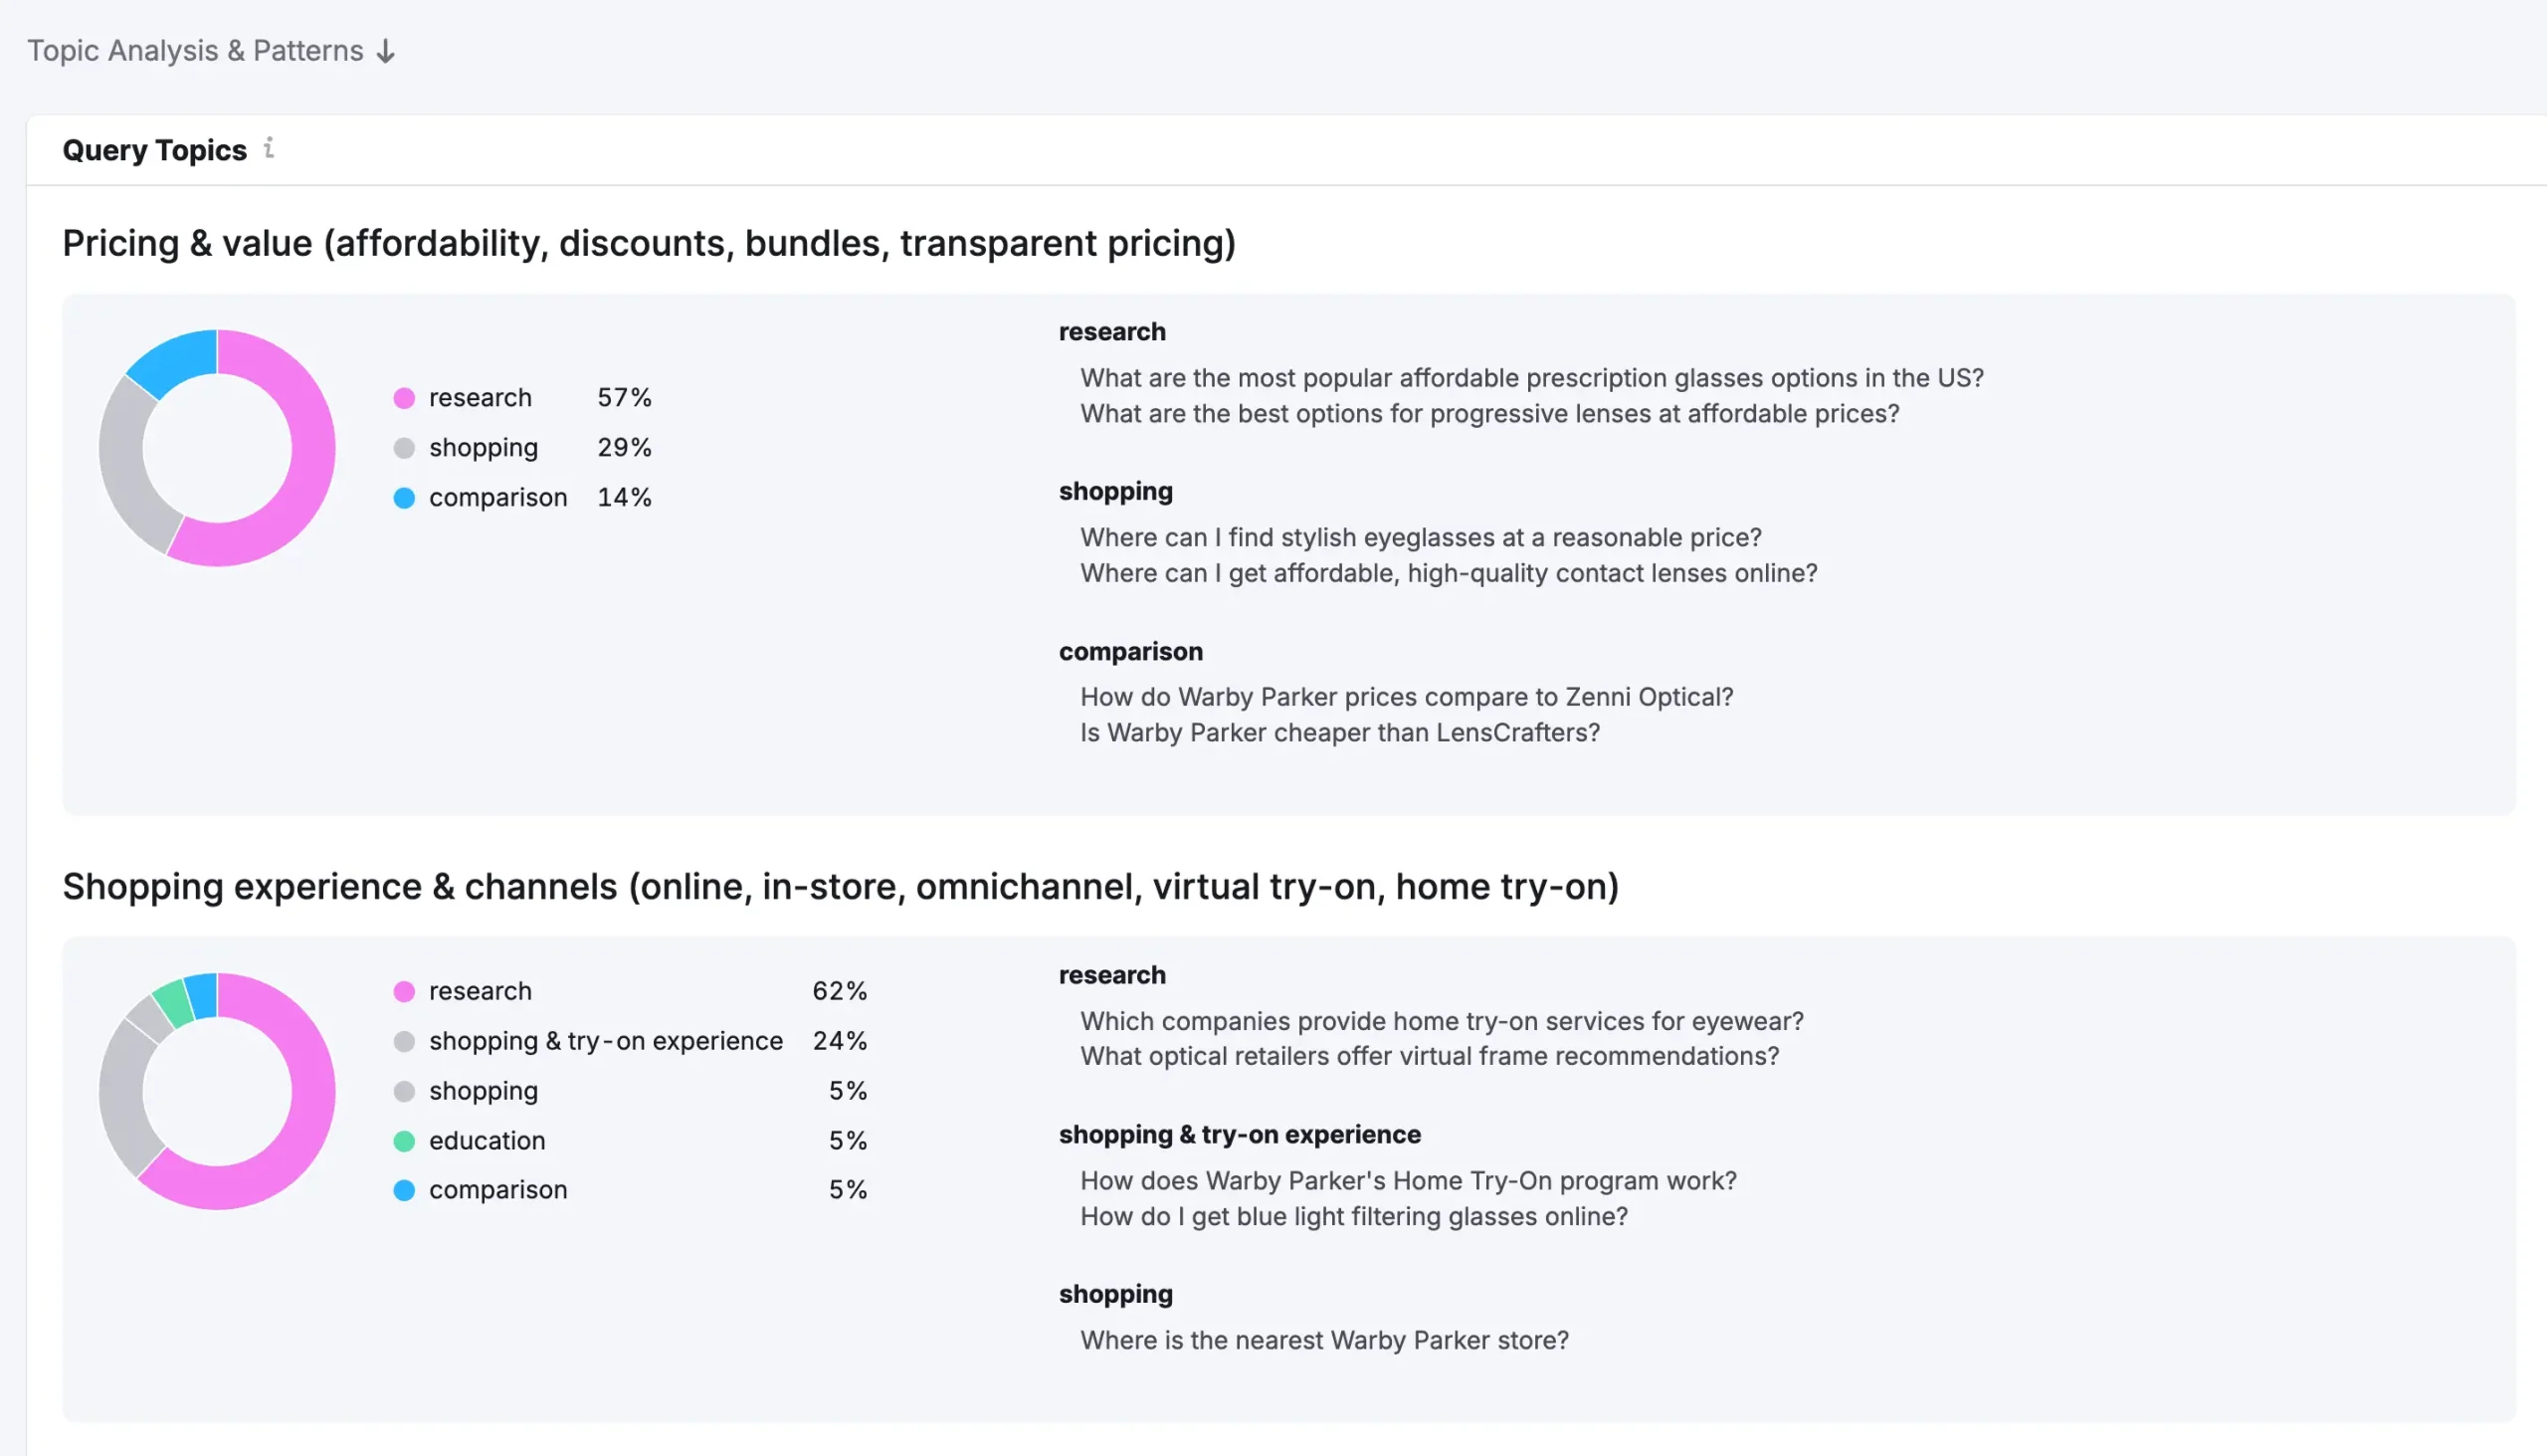Select the blue light filtering glasses query
The image size is (2547, 1456).
(x=1353, y=1217)
